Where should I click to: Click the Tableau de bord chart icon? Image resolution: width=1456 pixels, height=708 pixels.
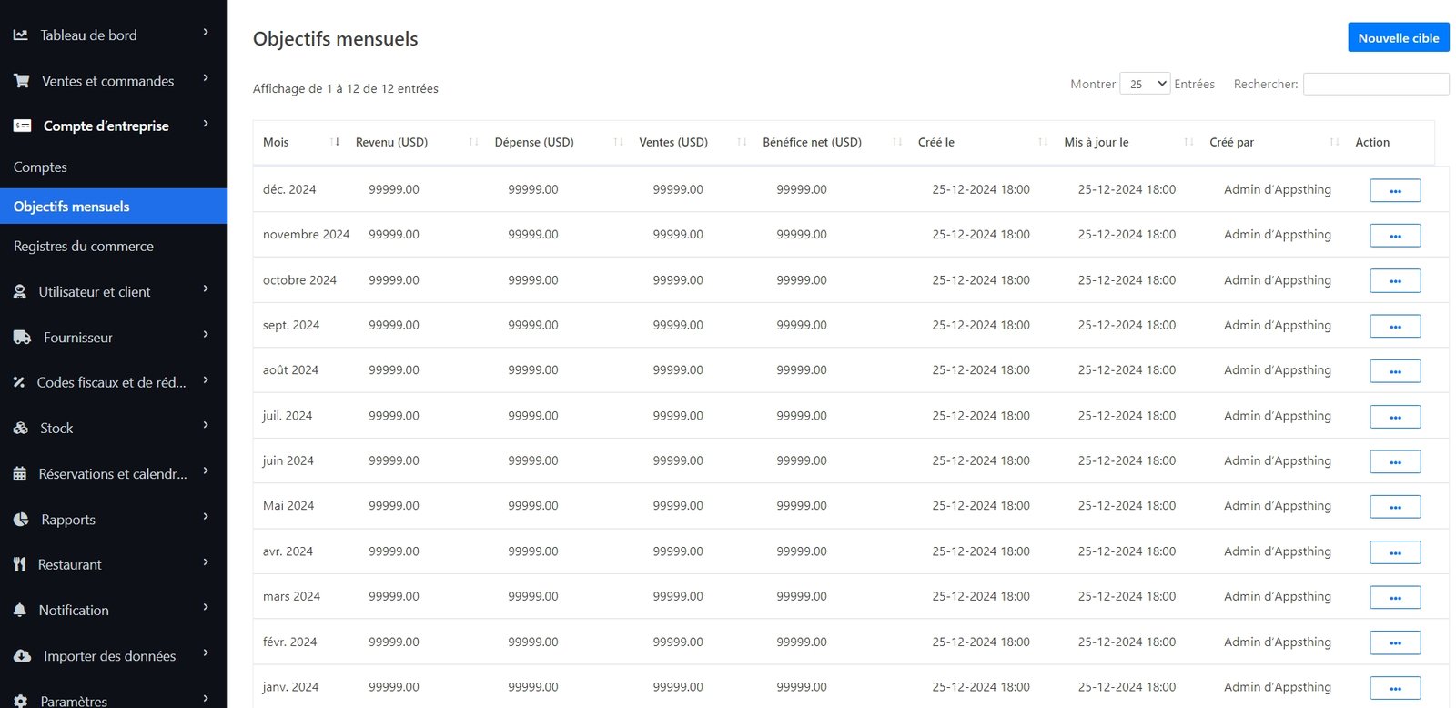click(x=20, y=35)
